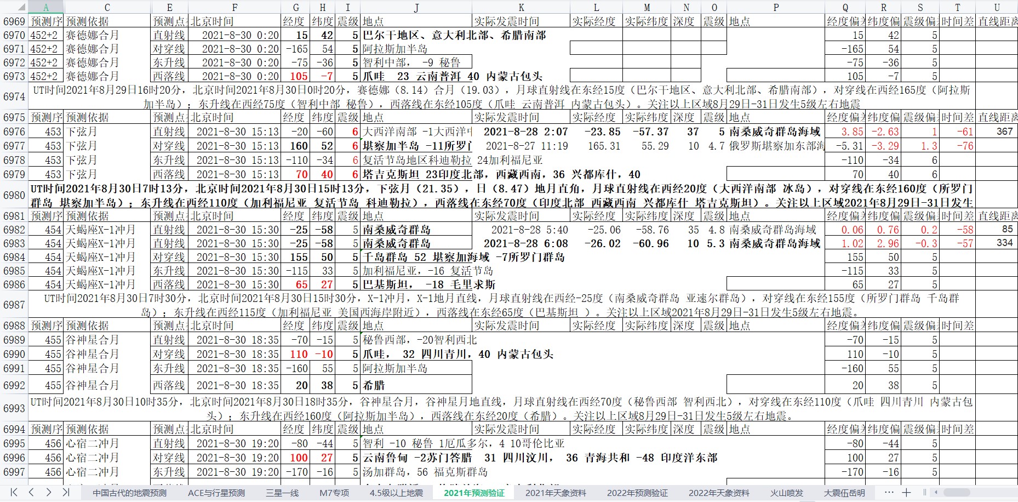
Task: Open the 三星一线 sheet tab
Action: tap(282, 493)
